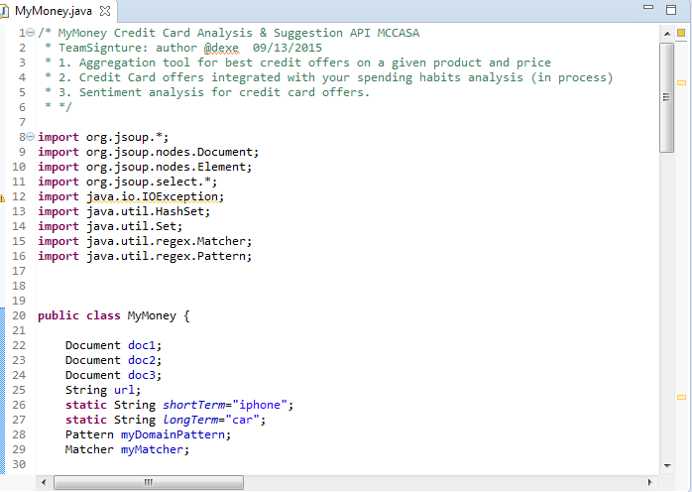Image resolution: width=692 pixels, height=492 pixels.
Task: Click the horizontal scrollbar right arrow
Action: tap(649, 482)
